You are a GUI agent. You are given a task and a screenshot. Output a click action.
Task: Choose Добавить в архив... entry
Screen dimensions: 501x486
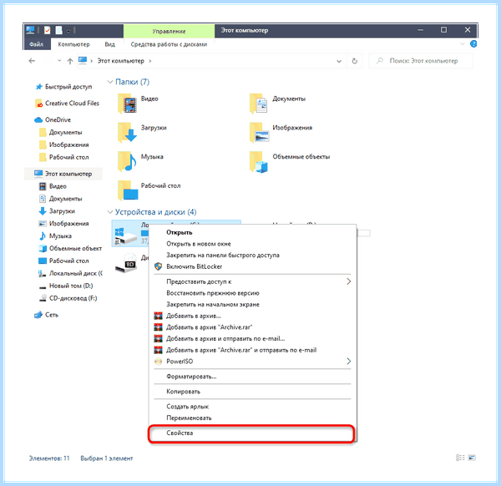coord(252,316)
